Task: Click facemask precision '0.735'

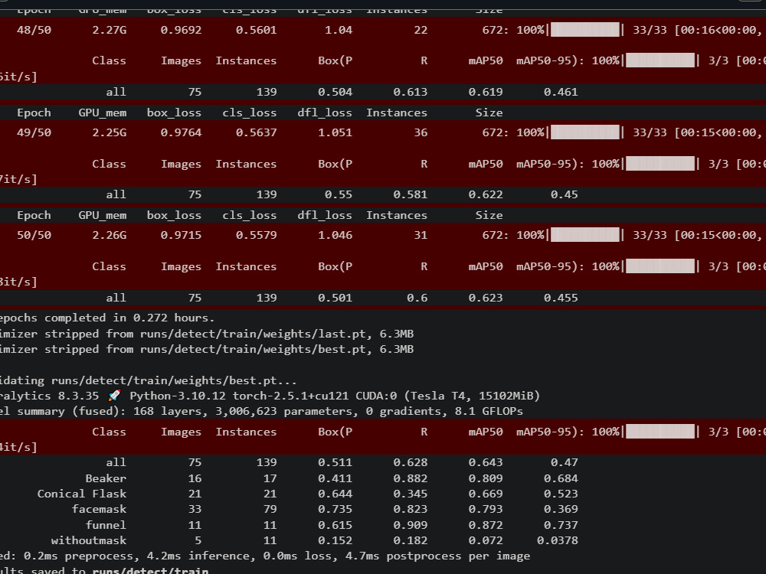Action: pos(336,509)
